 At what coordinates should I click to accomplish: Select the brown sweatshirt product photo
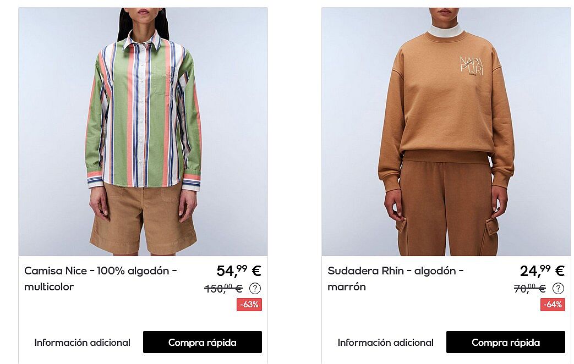click(x=446, y=132)
